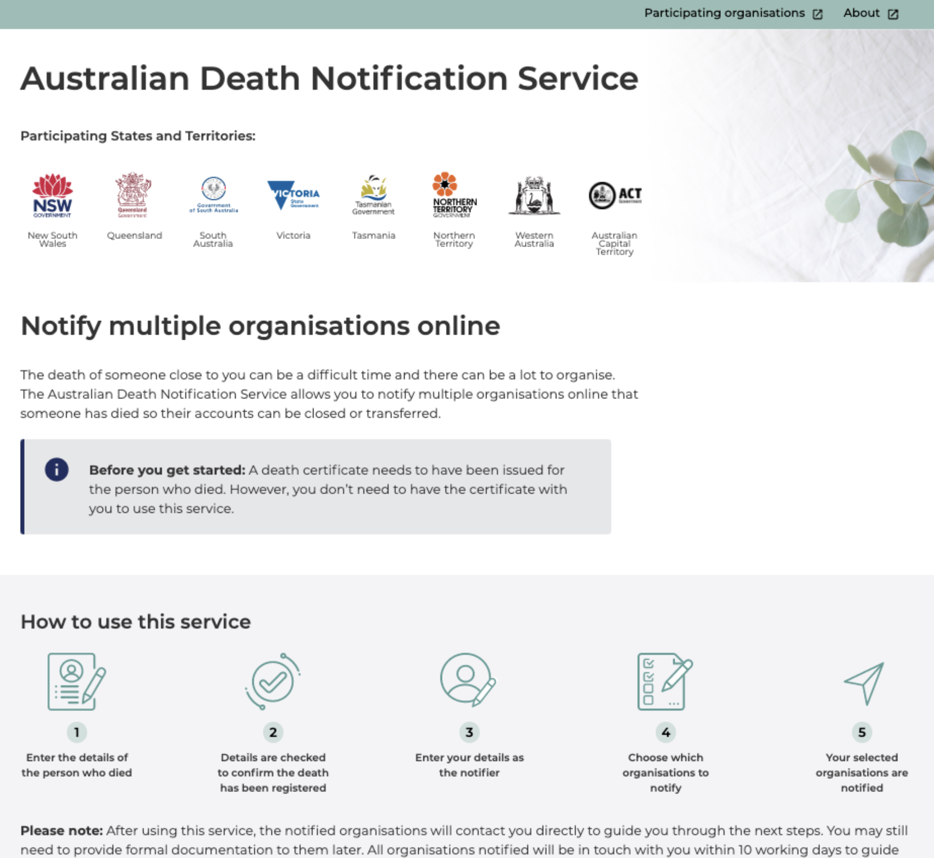Click the "Victoria" label under the logo

pos(293,235)
